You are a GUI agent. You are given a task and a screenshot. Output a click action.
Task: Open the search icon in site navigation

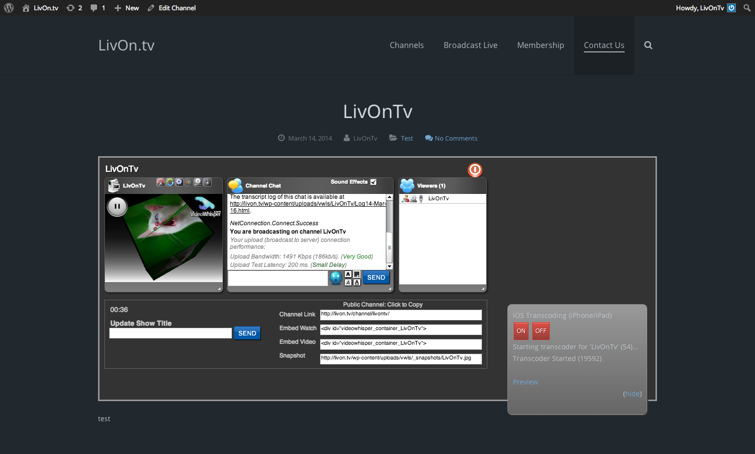pyautogui.click(x=648, y=45)
